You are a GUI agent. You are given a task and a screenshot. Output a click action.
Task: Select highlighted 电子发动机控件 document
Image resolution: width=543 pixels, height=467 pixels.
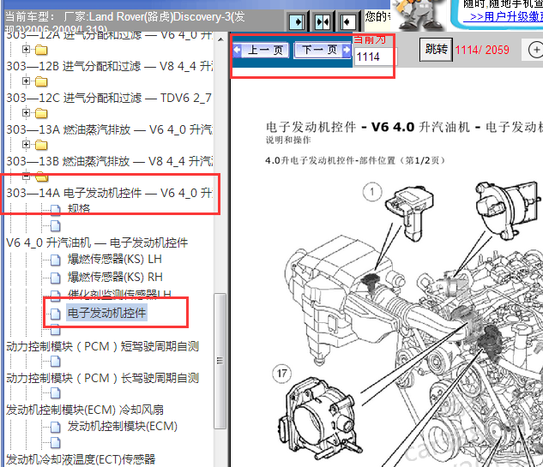click(106, 313)
